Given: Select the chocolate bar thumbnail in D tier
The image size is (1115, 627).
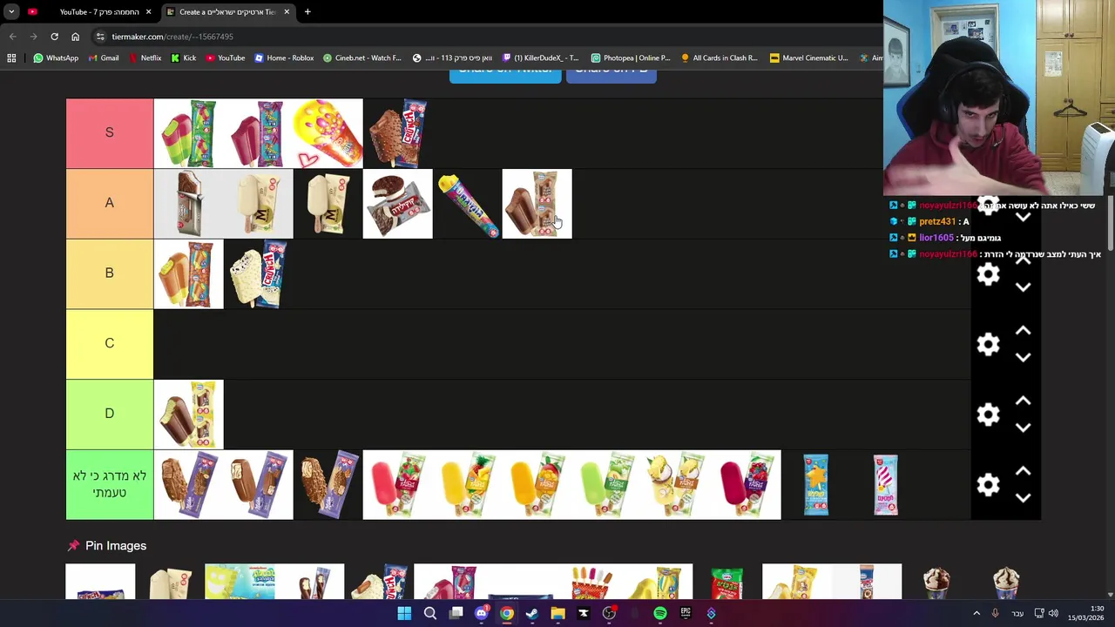Looking at the screenshot, I should click(x=189, y=415).
